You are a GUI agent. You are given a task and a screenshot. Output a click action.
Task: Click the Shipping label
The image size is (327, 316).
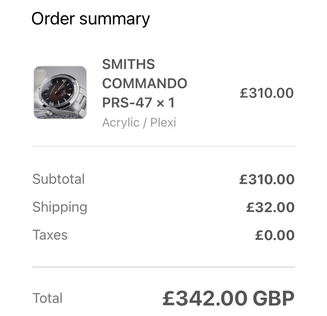60,207
